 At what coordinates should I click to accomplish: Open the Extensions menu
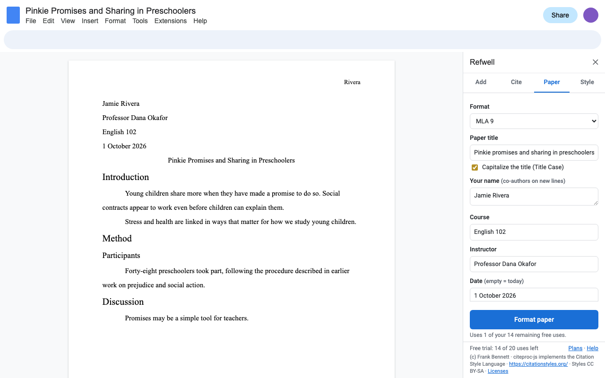click(x=171, y=21)
